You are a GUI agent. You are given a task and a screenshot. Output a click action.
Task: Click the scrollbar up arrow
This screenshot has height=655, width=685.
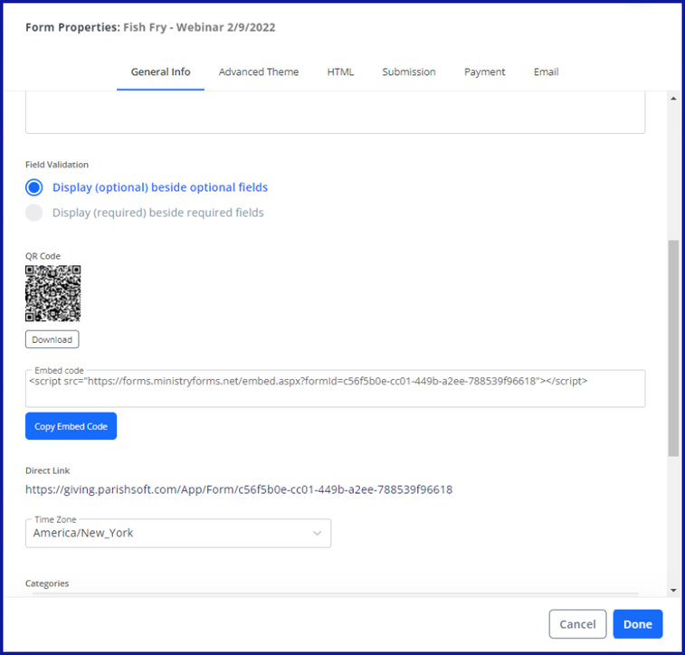coord(672,100)
